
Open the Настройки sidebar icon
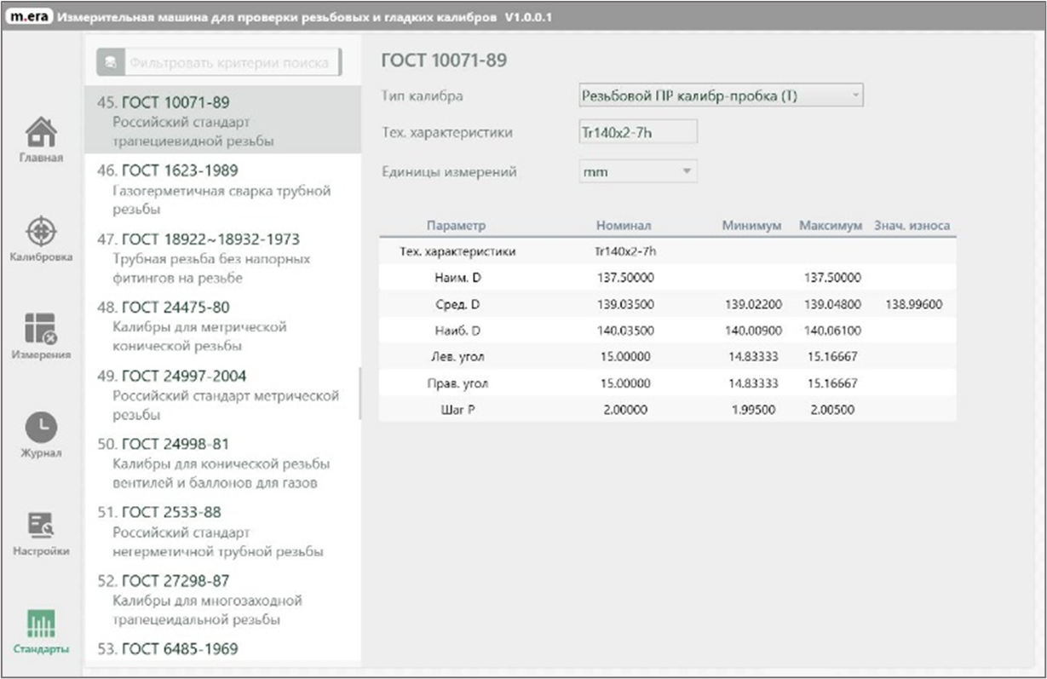(42, 525)
